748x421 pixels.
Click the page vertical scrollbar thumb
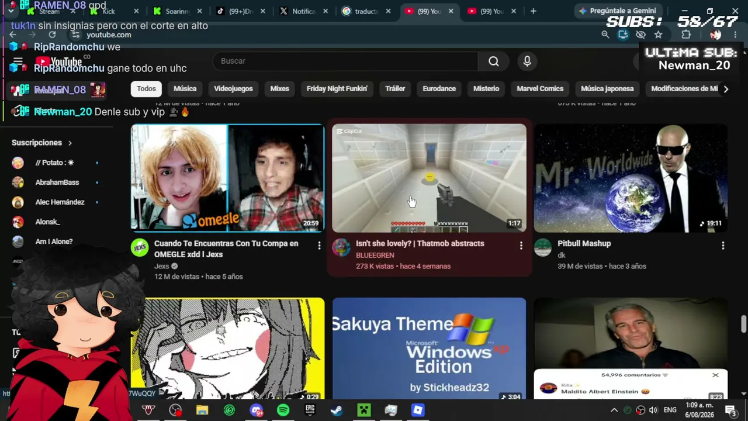click(743, 323)
